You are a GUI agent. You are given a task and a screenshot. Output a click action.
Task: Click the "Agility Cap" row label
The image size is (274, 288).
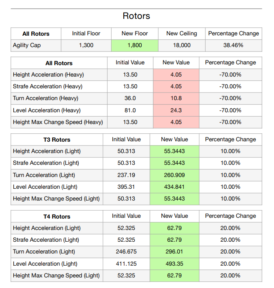[x=27, y=45]
